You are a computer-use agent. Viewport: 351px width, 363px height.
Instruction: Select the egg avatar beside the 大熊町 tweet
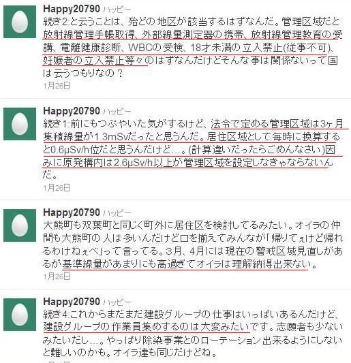20,225
